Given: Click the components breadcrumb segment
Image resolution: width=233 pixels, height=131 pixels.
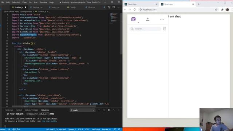Looking at the screenshot, I should coord(27,12).
